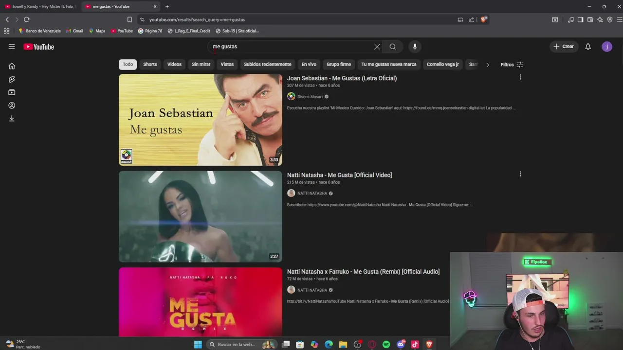This screenshot has height=350, width=623.
Task: Open Shorts from the left sidebar
Action: pyautogui.click(x=12, y=79)
